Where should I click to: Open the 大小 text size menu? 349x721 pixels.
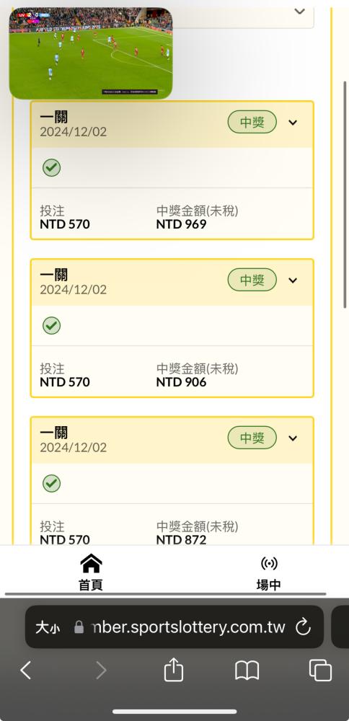point(48,628)
